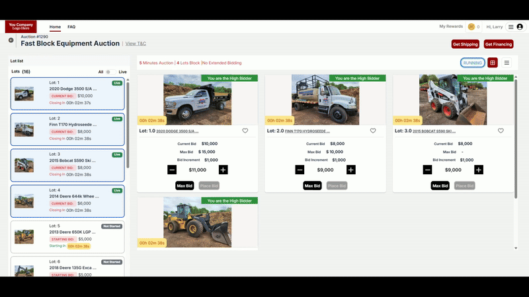Click Lot 4 loader thumbnail in list

[24, 201]
